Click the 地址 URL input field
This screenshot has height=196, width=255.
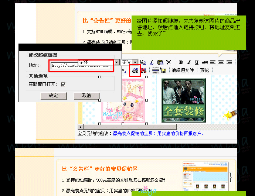(x=81, y=66)
